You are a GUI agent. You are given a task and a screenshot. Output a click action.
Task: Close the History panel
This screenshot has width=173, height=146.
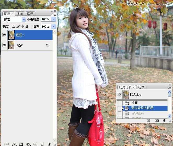pyautogui.click(x=170, y=85)
